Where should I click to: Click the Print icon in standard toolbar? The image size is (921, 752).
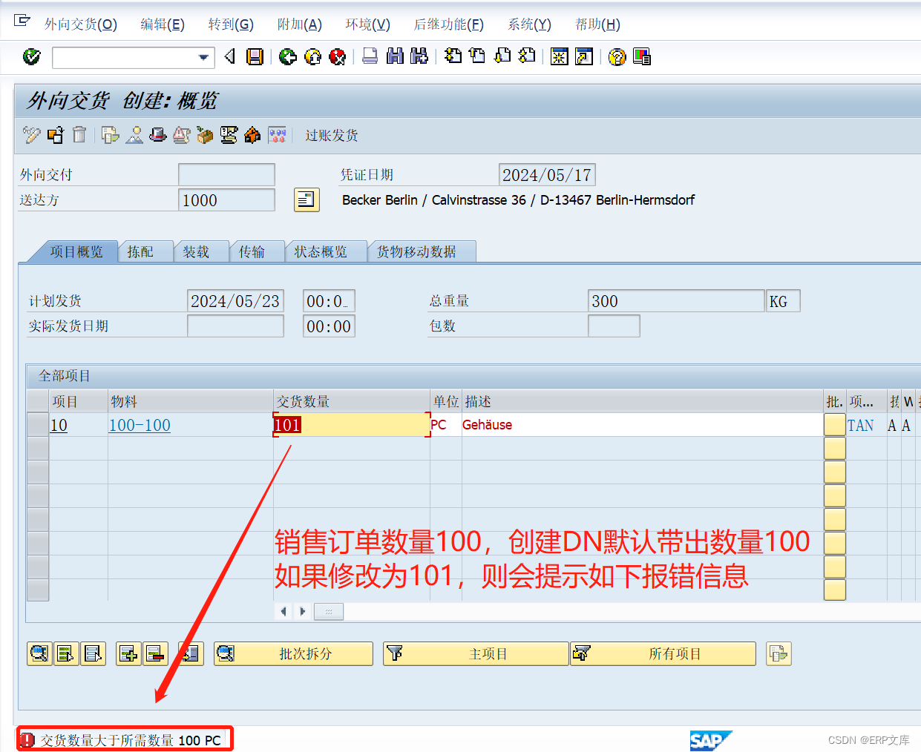[x=370, y=57]
